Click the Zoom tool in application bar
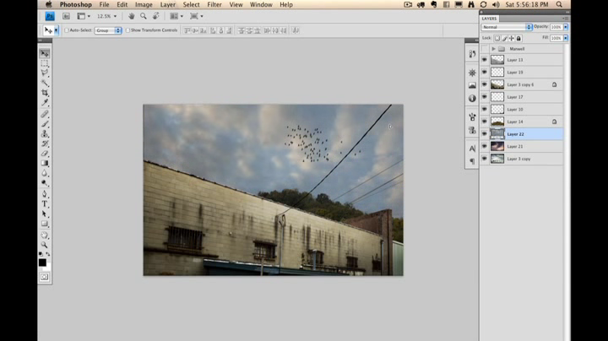Screen dimensions: 608x341 point(144,16)
